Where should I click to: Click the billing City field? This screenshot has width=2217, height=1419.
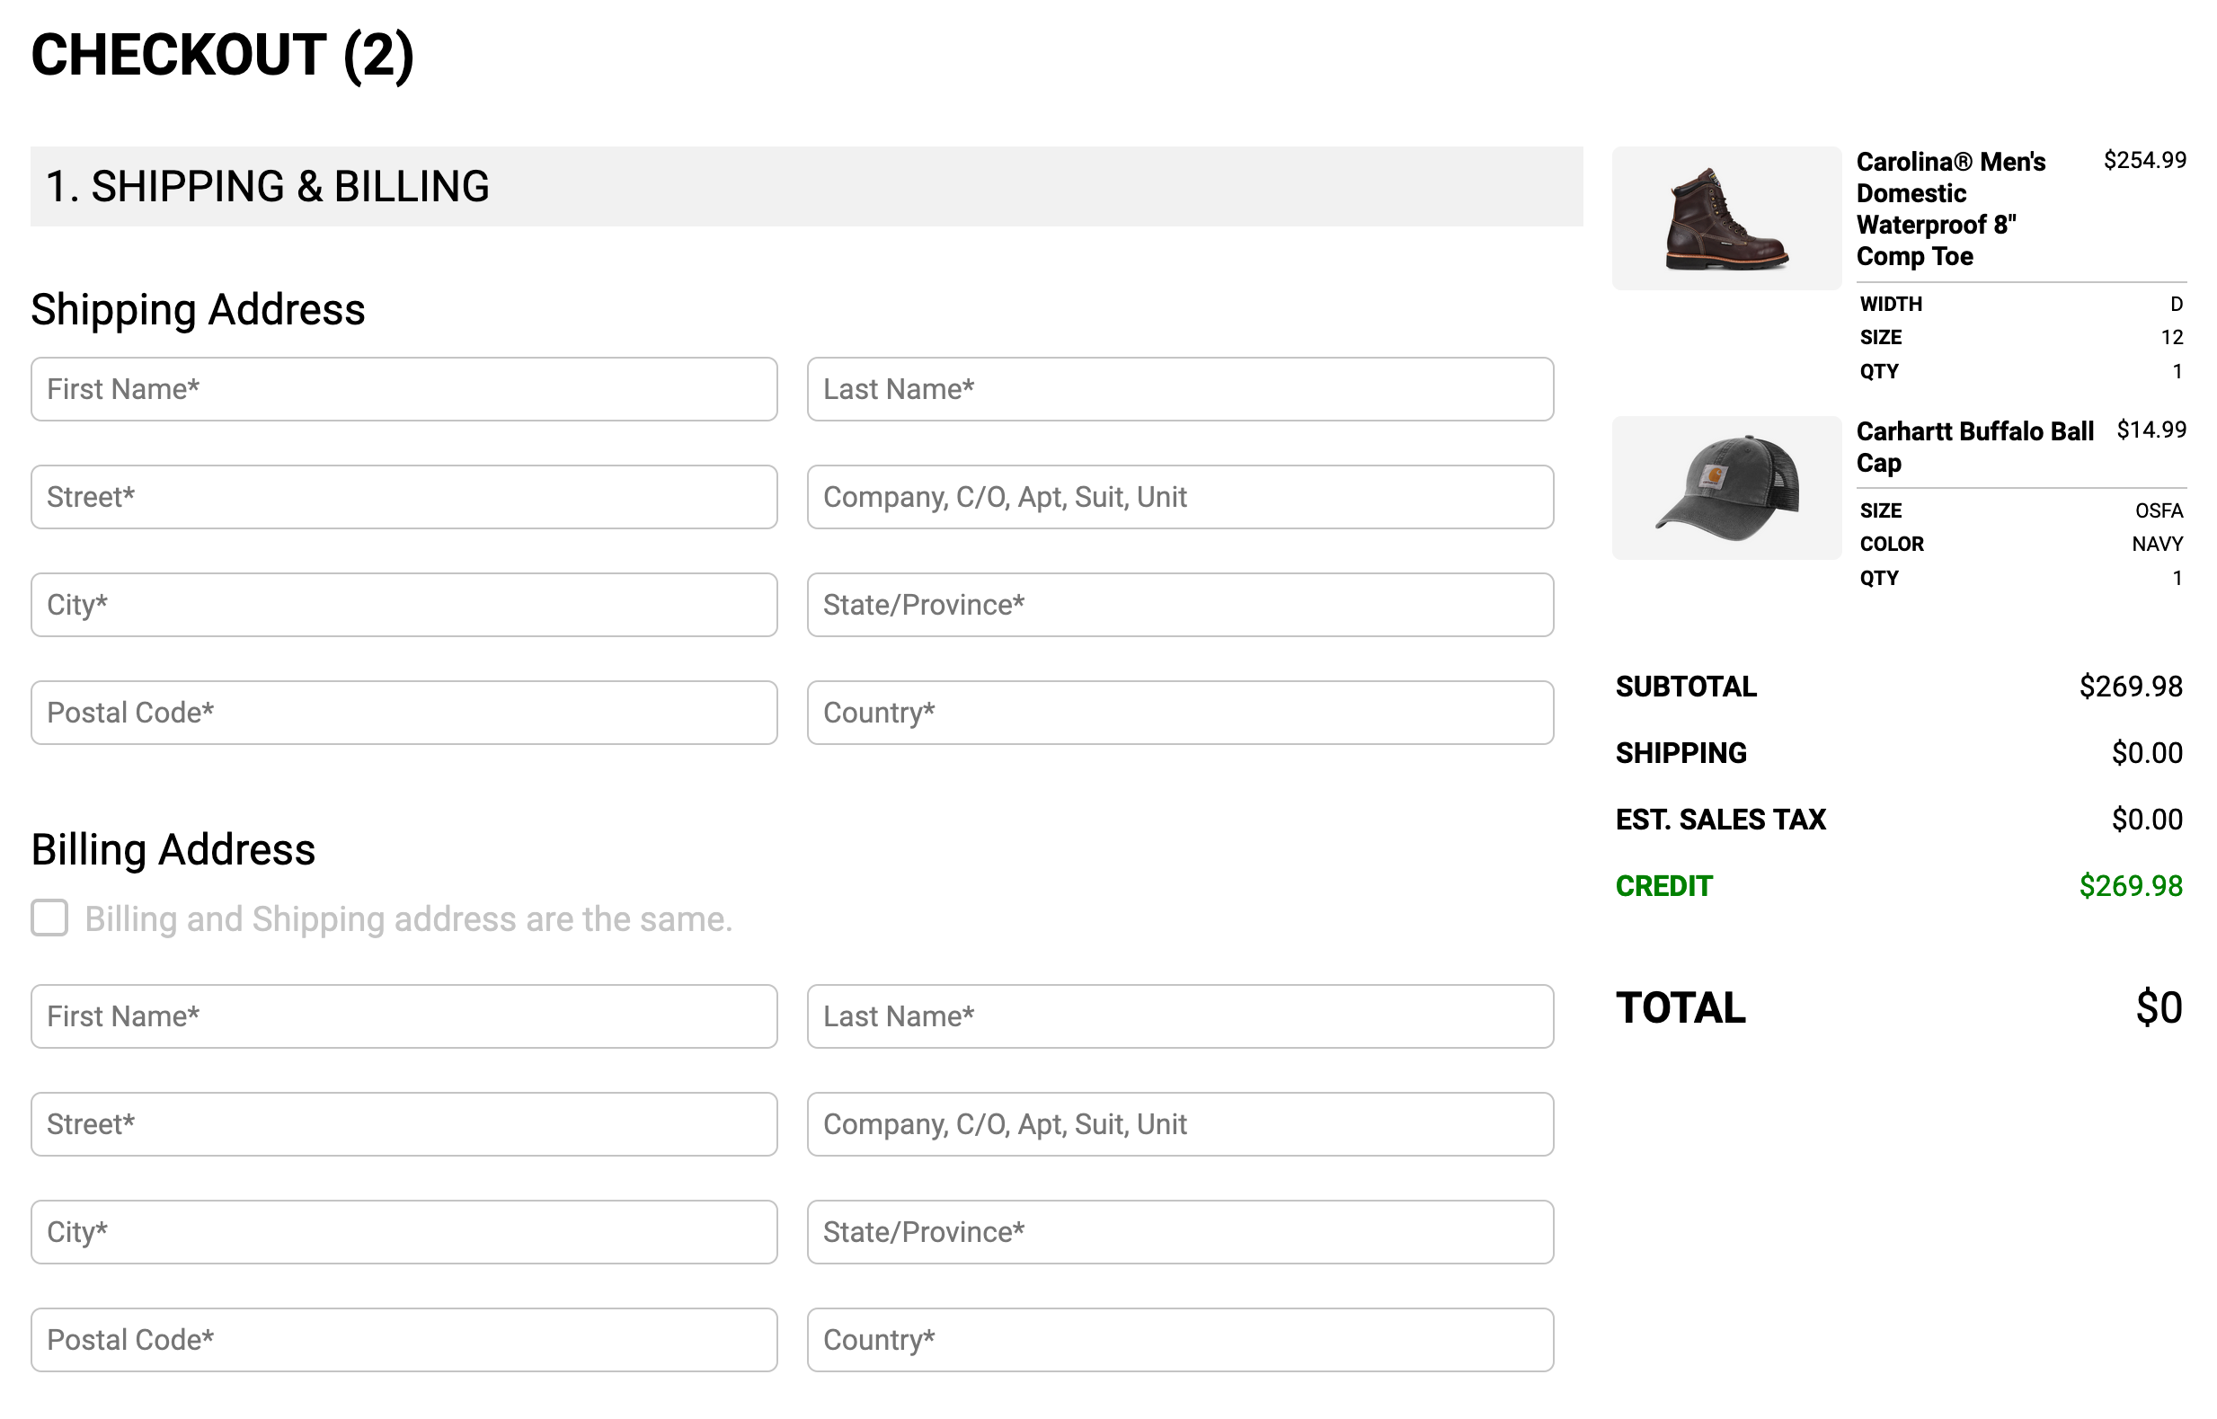point(403,1232)
